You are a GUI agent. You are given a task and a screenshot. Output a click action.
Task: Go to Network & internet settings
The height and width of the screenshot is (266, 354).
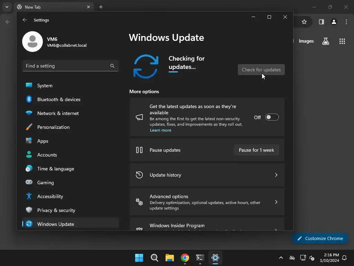click(x=71, y=113)
